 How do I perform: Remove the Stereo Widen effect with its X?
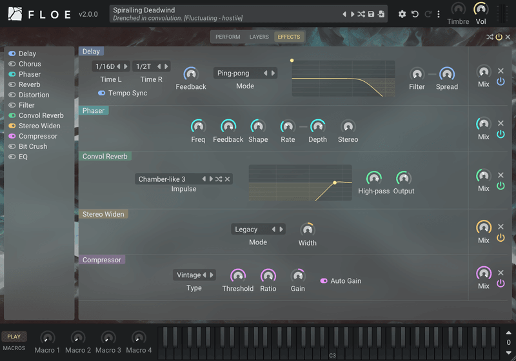[501, 226]
